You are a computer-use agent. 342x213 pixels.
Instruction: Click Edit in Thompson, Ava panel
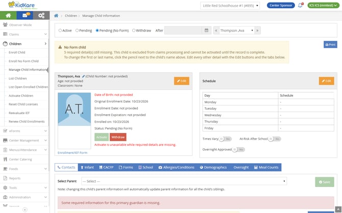182,81
